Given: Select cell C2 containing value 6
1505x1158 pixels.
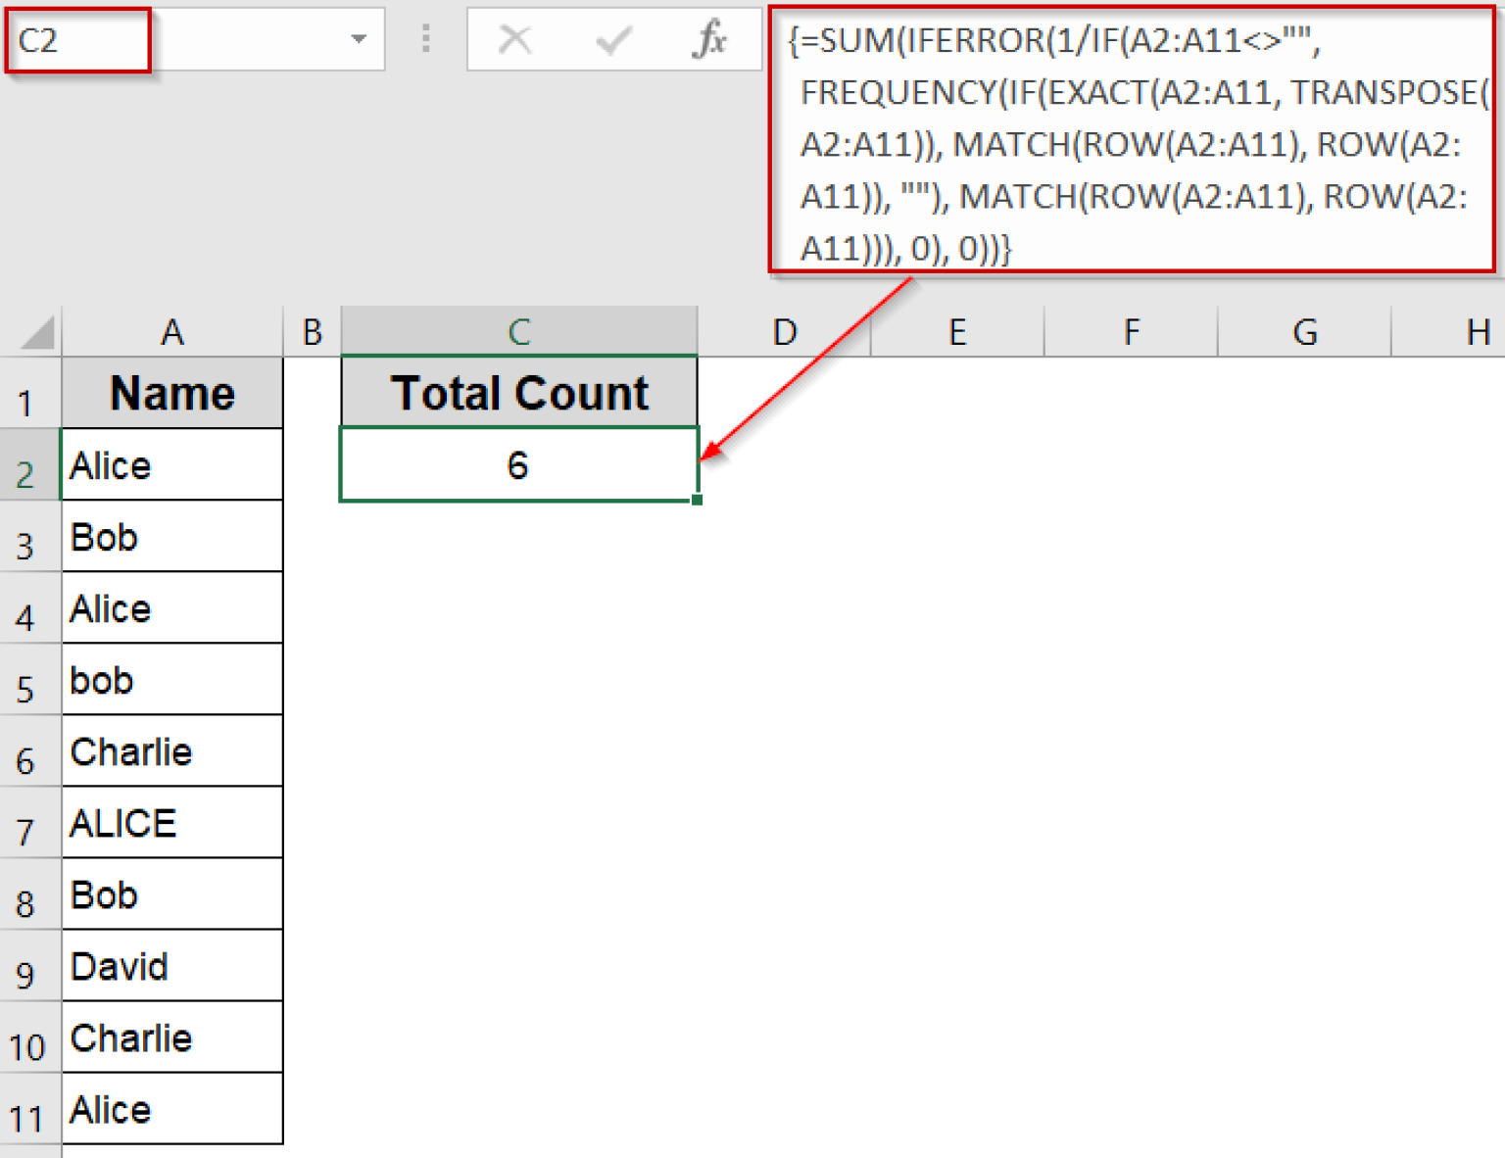Looking at the screenshot, I should [x=518, y=464].
